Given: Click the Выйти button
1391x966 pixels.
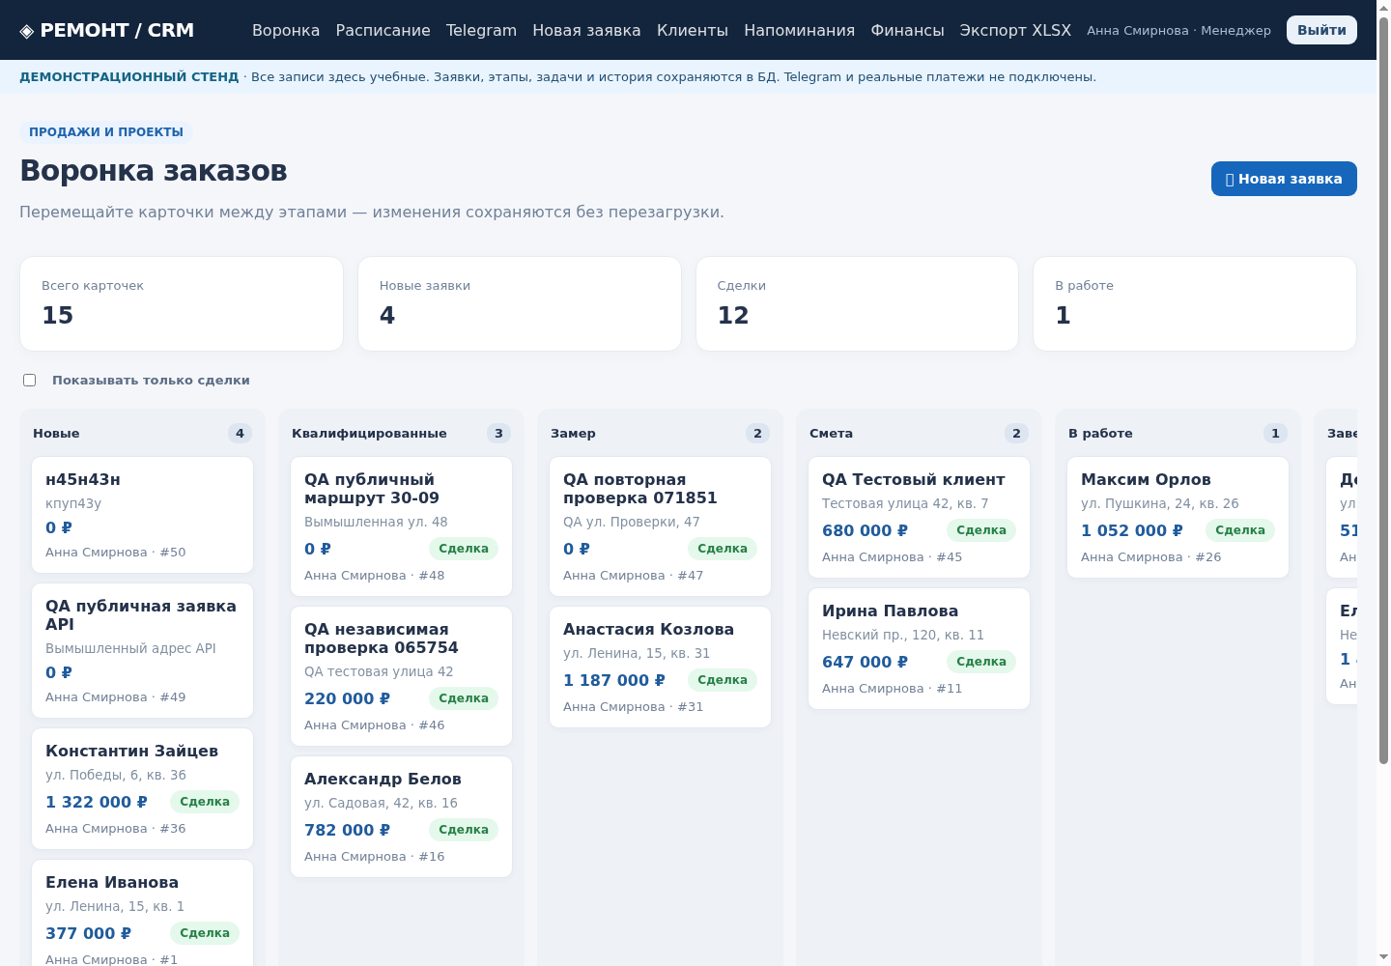Looking at the screenshot, I should pos(1321,30).
